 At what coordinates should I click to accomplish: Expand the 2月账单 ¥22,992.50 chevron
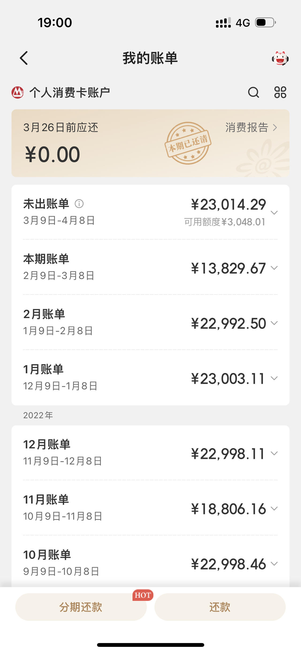coord(274,323)
